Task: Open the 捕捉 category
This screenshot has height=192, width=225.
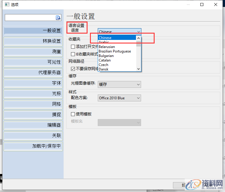Action: coord(33,115)
